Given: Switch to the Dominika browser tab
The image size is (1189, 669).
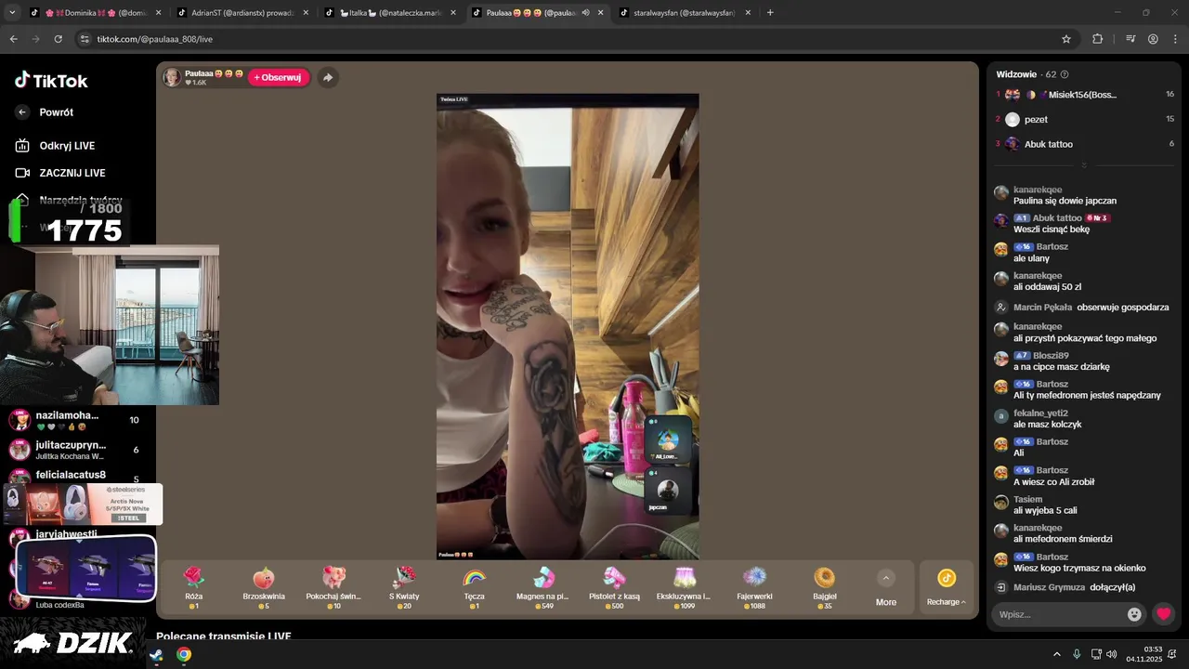Looking at the screenshot, I should 94,13.
